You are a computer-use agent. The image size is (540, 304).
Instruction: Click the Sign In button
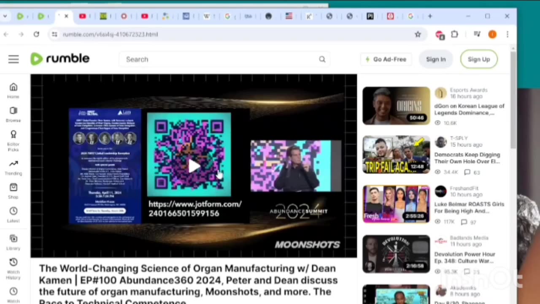pos(436,59)
